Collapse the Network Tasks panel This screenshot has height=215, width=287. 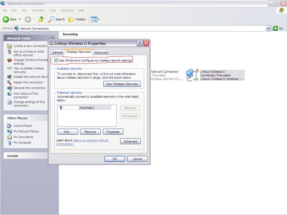(x=52, y=38)
